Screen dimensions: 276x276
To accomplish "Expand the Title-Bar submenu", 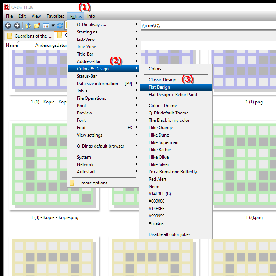I will tap(103, 54).
